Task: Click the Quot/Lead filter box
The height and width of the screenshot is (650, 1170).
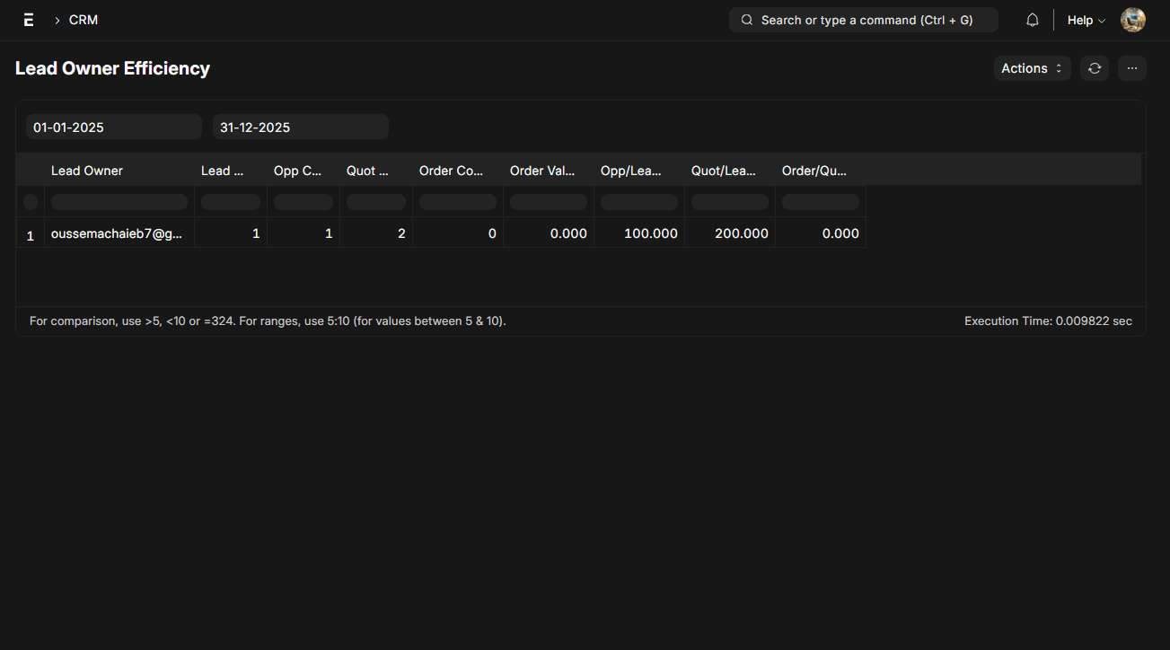Action: point(730,202)
